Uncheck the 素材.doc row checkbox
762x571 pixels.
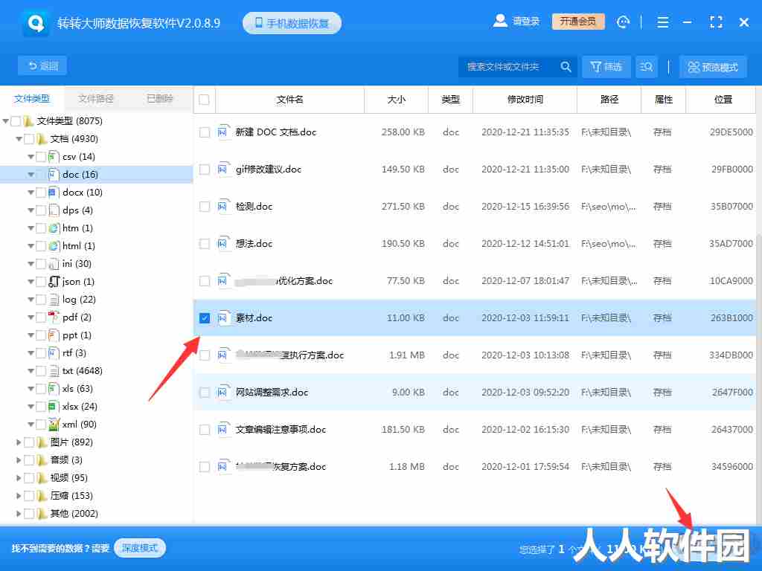pos(205,318)
